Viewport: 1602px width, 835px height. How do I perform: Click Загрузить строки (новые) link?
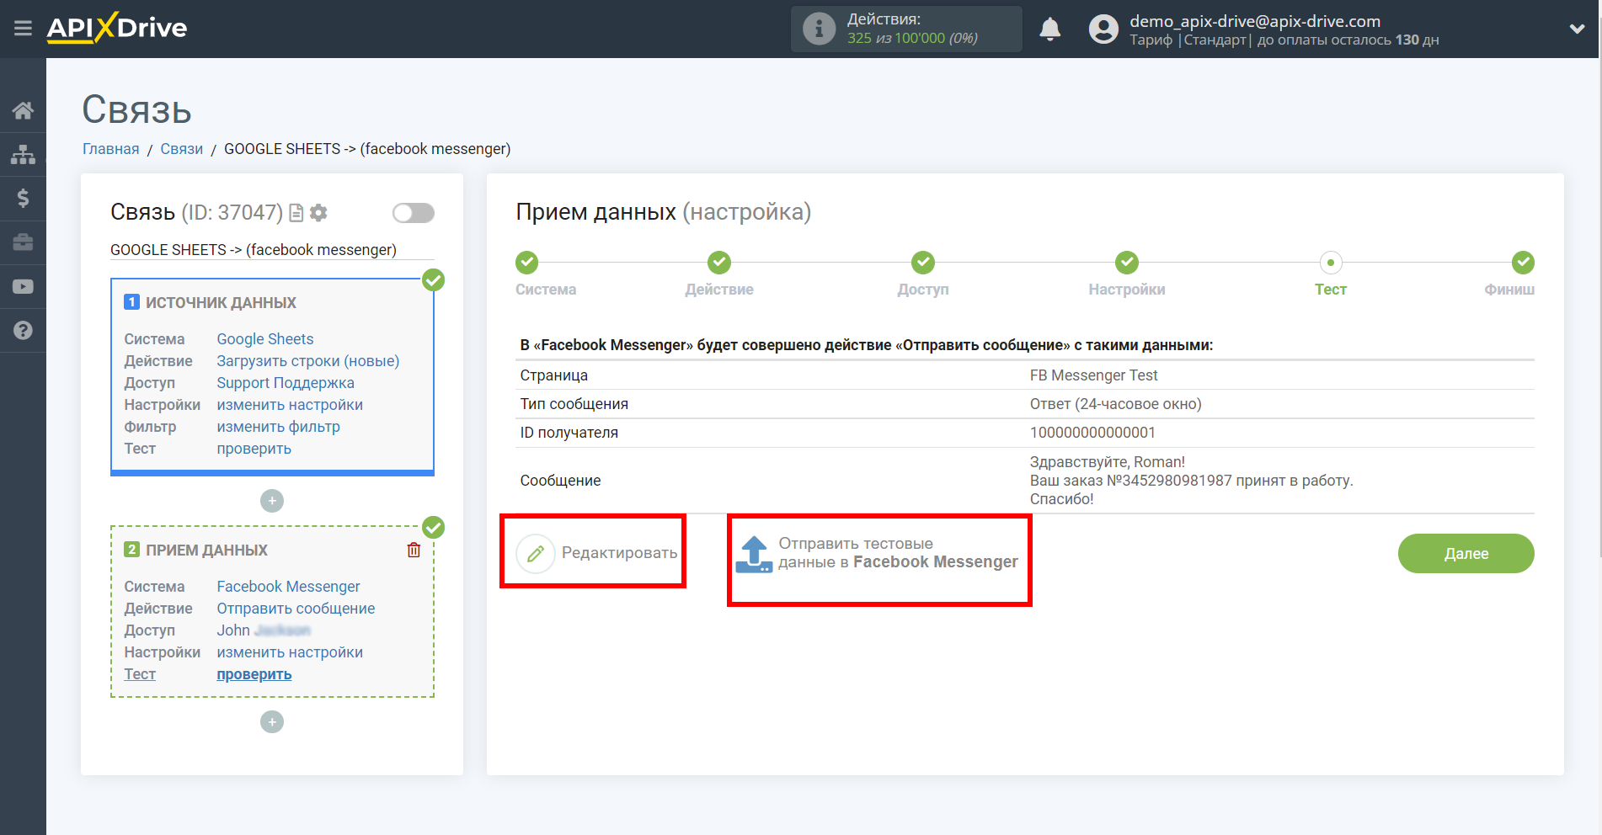(x=308, y=361)
